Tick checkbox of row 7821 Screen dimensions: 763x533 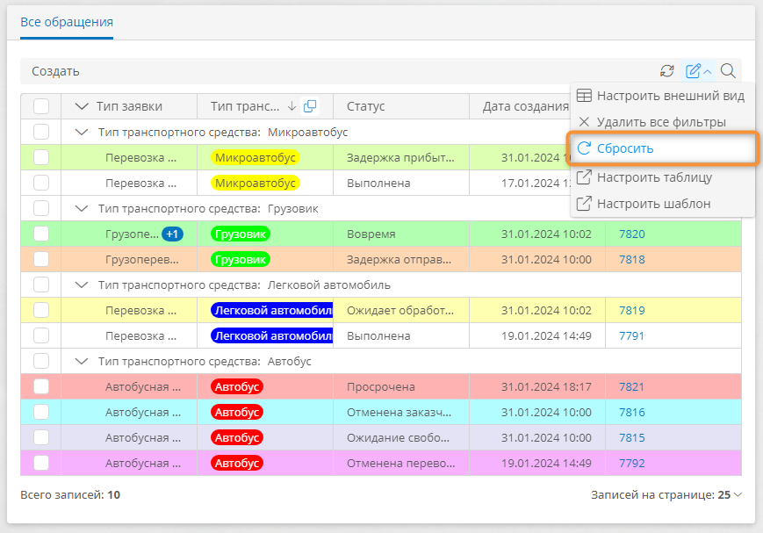pos(41,386)
